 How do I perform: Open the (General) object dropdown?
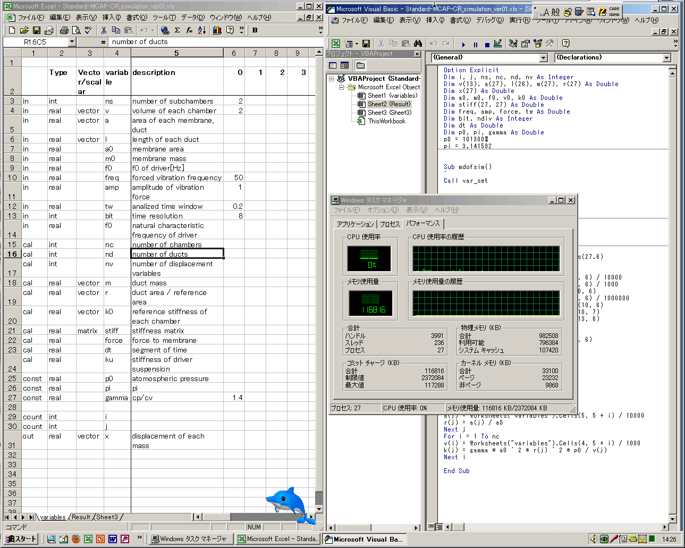pyautogui.click(x=543, y=57)
